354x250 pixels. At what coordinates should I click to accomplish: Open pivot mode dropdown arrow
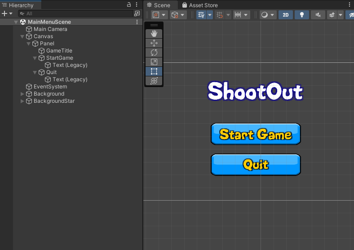164,15
